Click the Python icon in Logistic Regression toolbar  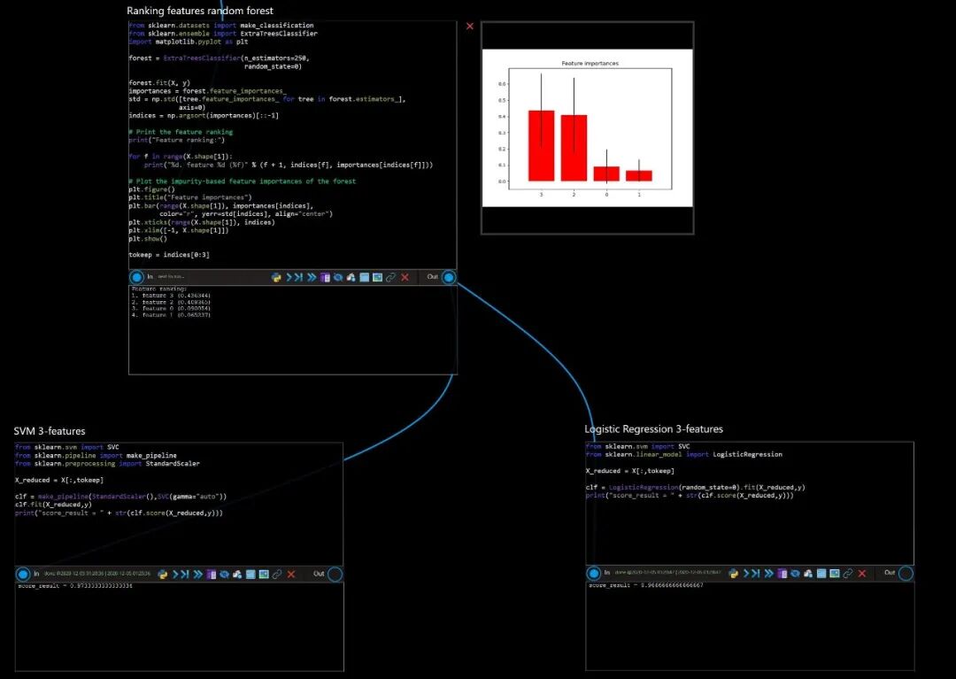click(734, 574)
